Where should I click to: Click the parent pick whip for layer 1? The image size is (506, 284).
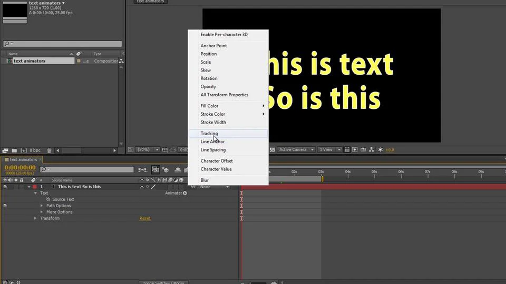pyautogui.click(x=193, y=187)
